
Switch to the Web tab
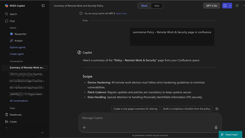tap(157, 6)
